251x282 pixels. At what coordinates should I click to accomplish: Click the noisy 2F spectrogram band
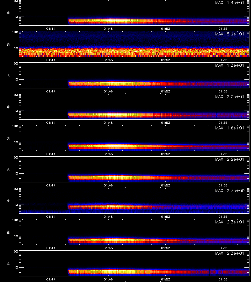click(134, 52)
